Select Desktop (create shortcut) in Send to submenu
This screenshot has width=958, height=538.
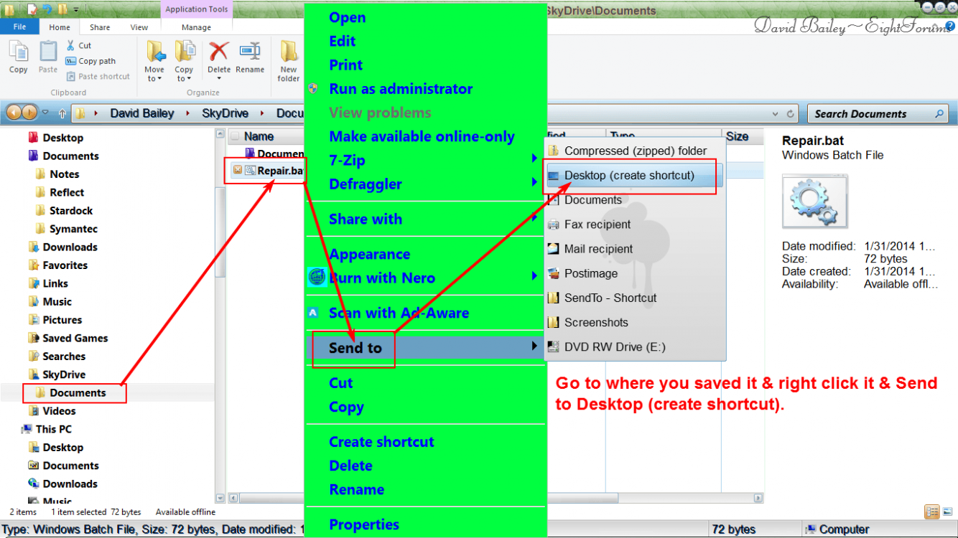coord(629,176)
